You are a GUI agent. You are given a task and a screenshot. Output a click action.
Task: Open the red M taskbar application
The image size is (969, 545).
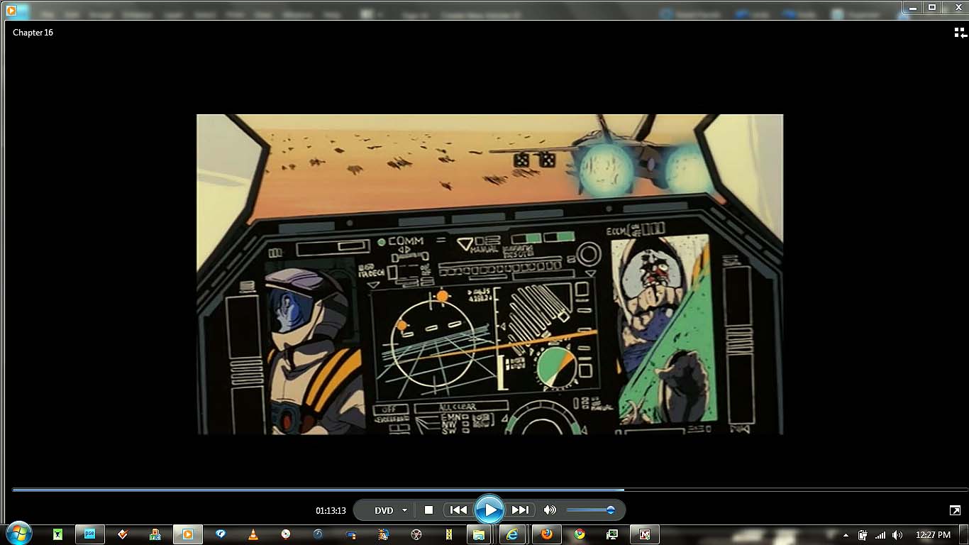pos(645,534)
